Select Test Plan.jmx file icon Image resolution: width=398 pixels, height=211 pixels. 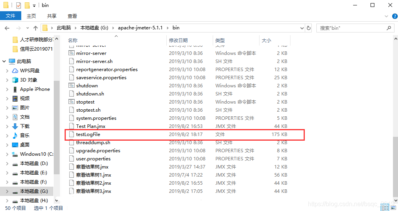pos(72,126)
